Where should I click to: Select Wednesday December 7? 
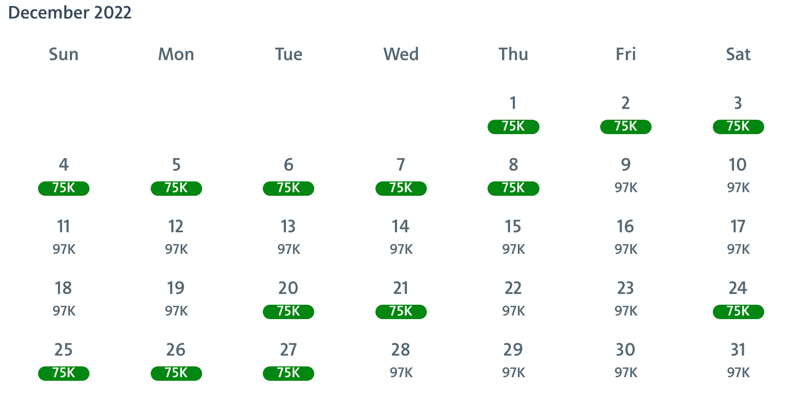(x=401, y=177)
